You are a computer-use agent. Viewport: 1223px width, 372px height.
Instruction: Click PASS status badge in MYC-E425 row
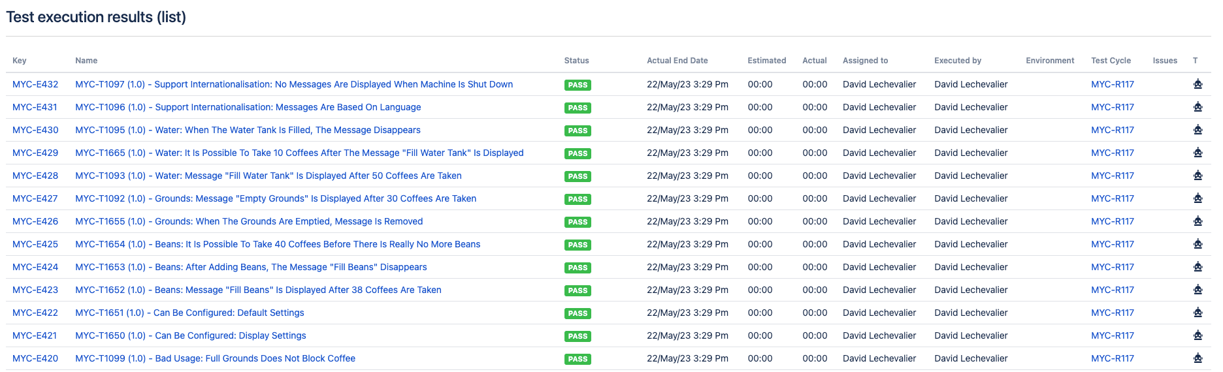pos(578,245)
